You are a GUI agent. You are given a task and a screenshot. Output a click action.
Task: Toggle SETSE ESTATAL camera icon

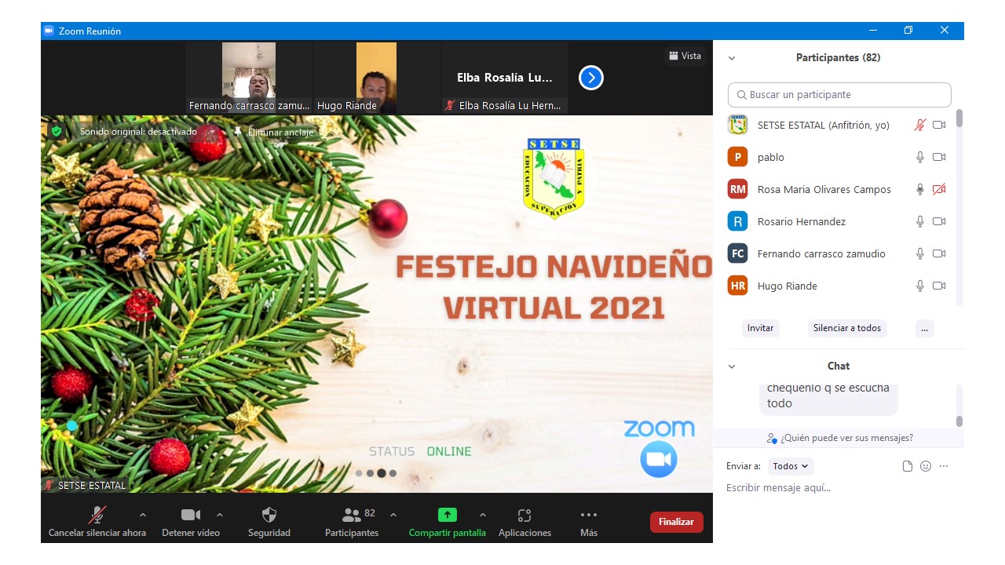[x=939, y=125]
